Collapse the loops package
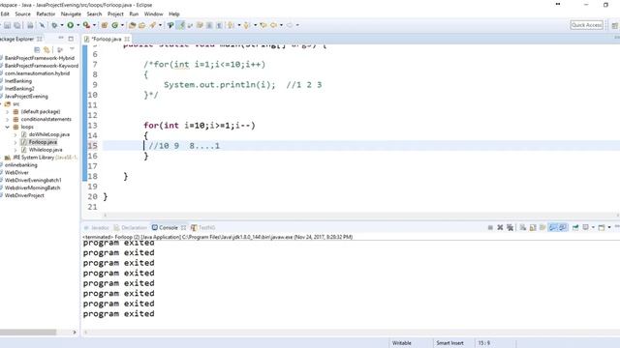 (x=7, y=127)
